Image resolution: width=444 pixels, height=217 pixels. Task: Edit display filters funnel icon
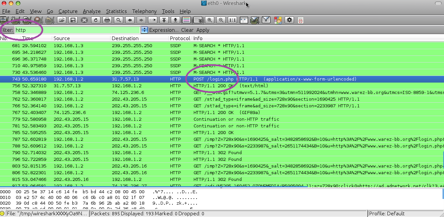(x=266, y=20)
